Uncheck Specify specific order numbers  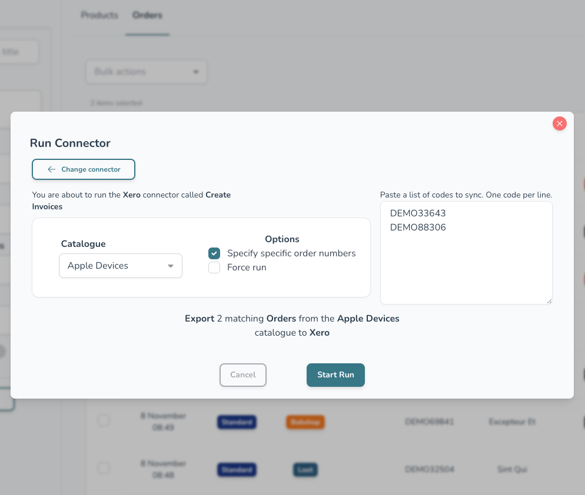point(214,253)
